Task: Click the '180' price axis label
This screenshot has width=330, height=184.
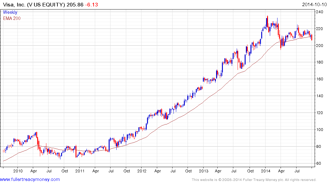Action: [320, 62]
